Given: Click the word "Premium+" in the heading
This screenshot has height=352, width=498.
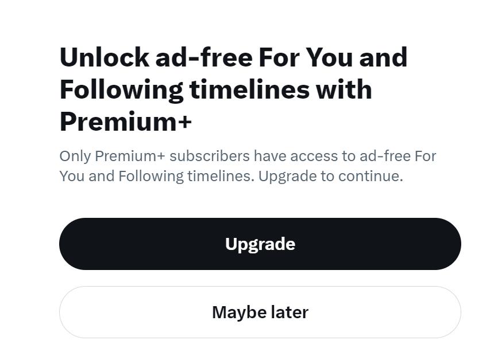Looking at the screenshot, I should point(126,121).
